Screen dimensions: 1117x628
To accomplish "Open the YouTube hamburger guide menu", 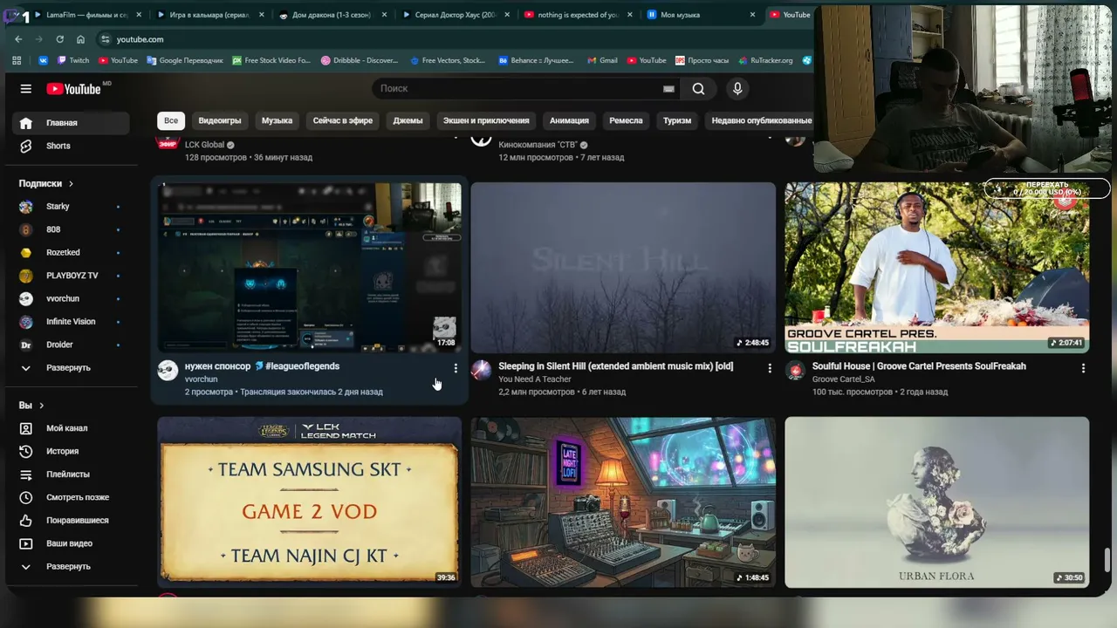I will [26, 88].
